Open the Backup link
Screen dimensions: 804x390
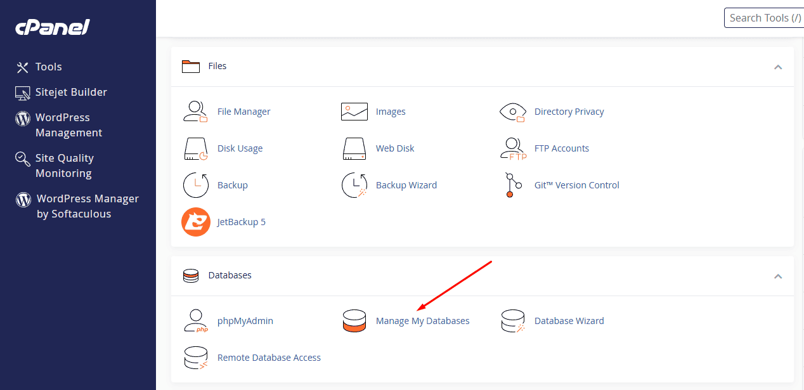(233, 185)
